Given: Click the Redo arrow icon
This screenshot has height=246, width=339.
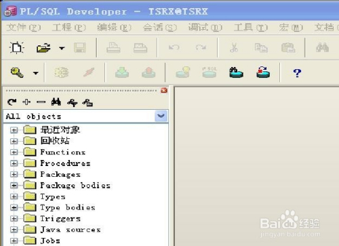Looking at the screenshot, I should coord(201,47).
